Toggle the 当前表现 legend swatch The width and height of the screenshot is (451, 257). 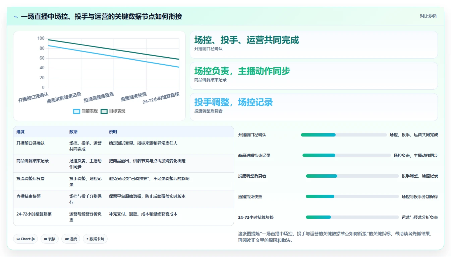[x=76, y=111]
